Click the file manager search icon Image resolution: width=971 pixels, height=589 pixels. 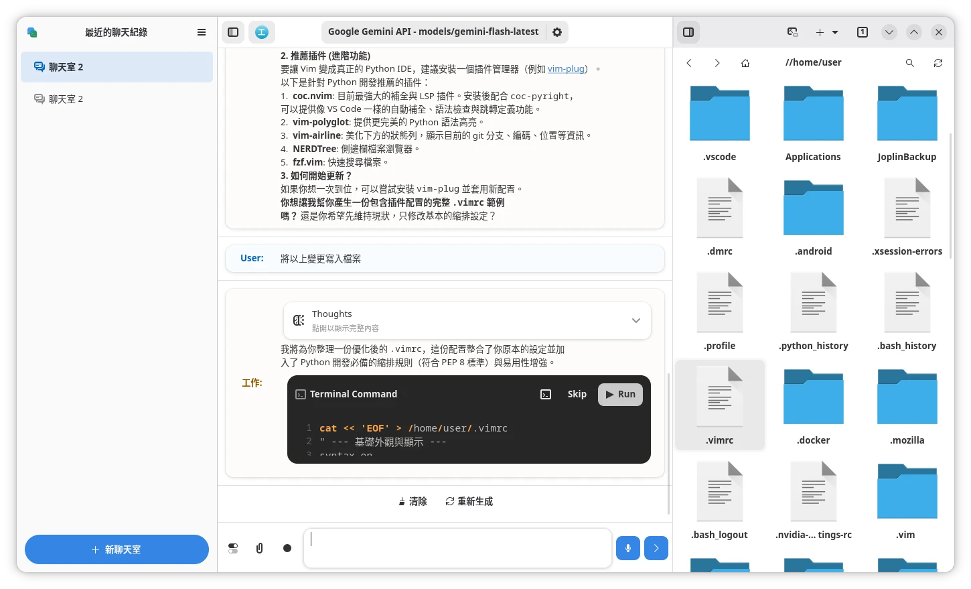[x=910, y=63]
